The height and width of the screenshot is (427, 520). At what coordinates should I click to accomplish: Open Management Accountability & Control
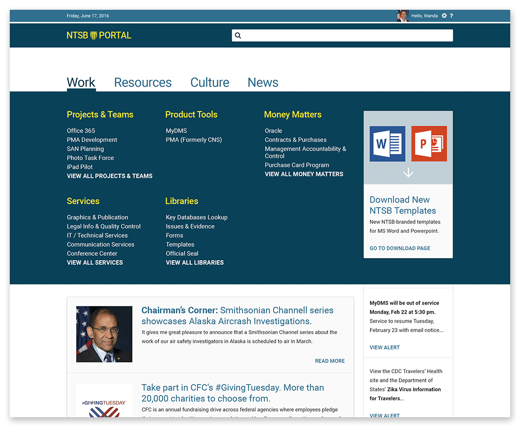click(x=305, y=152)
